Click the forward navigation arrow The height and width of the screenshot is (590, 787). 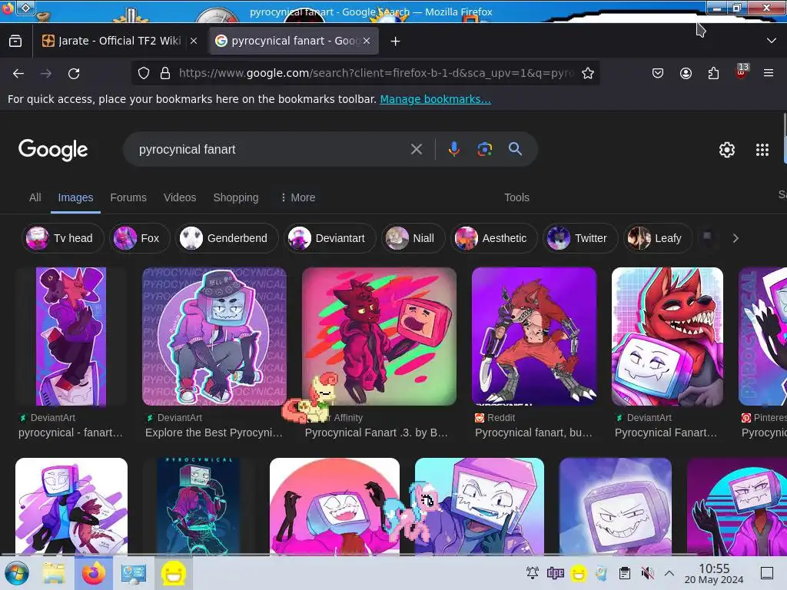46,74
